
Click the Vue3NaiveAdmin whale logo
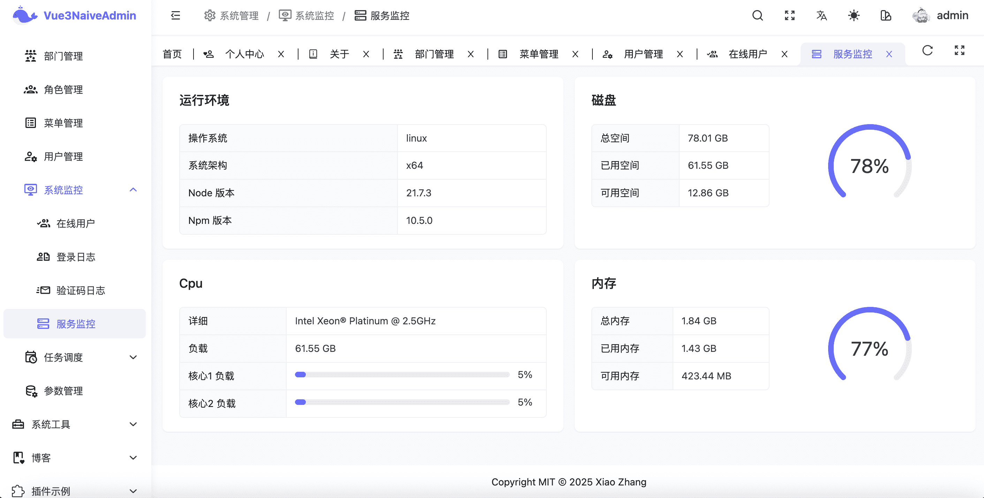pos(24,15)
